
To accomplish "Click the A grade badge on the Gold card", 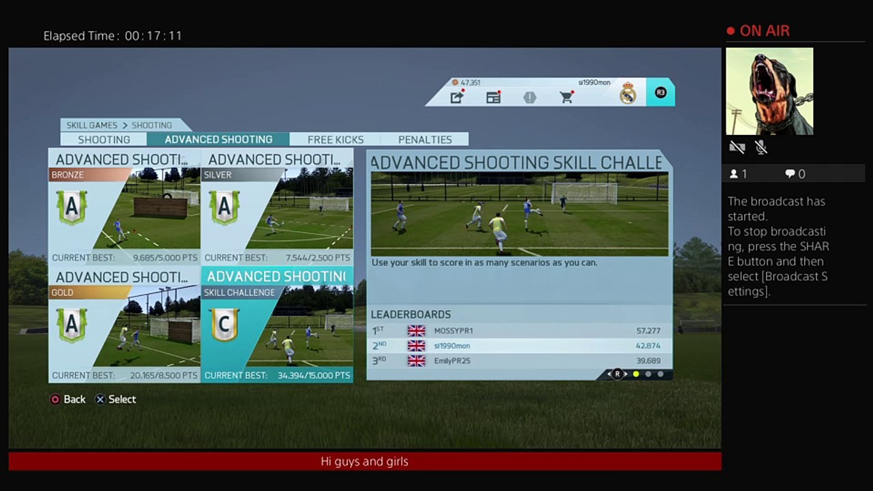I will click(72, 325).
